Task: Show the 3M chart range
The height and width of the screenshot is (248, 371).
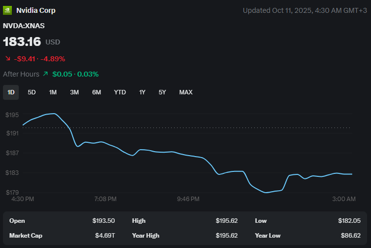Action: point(74,92)
